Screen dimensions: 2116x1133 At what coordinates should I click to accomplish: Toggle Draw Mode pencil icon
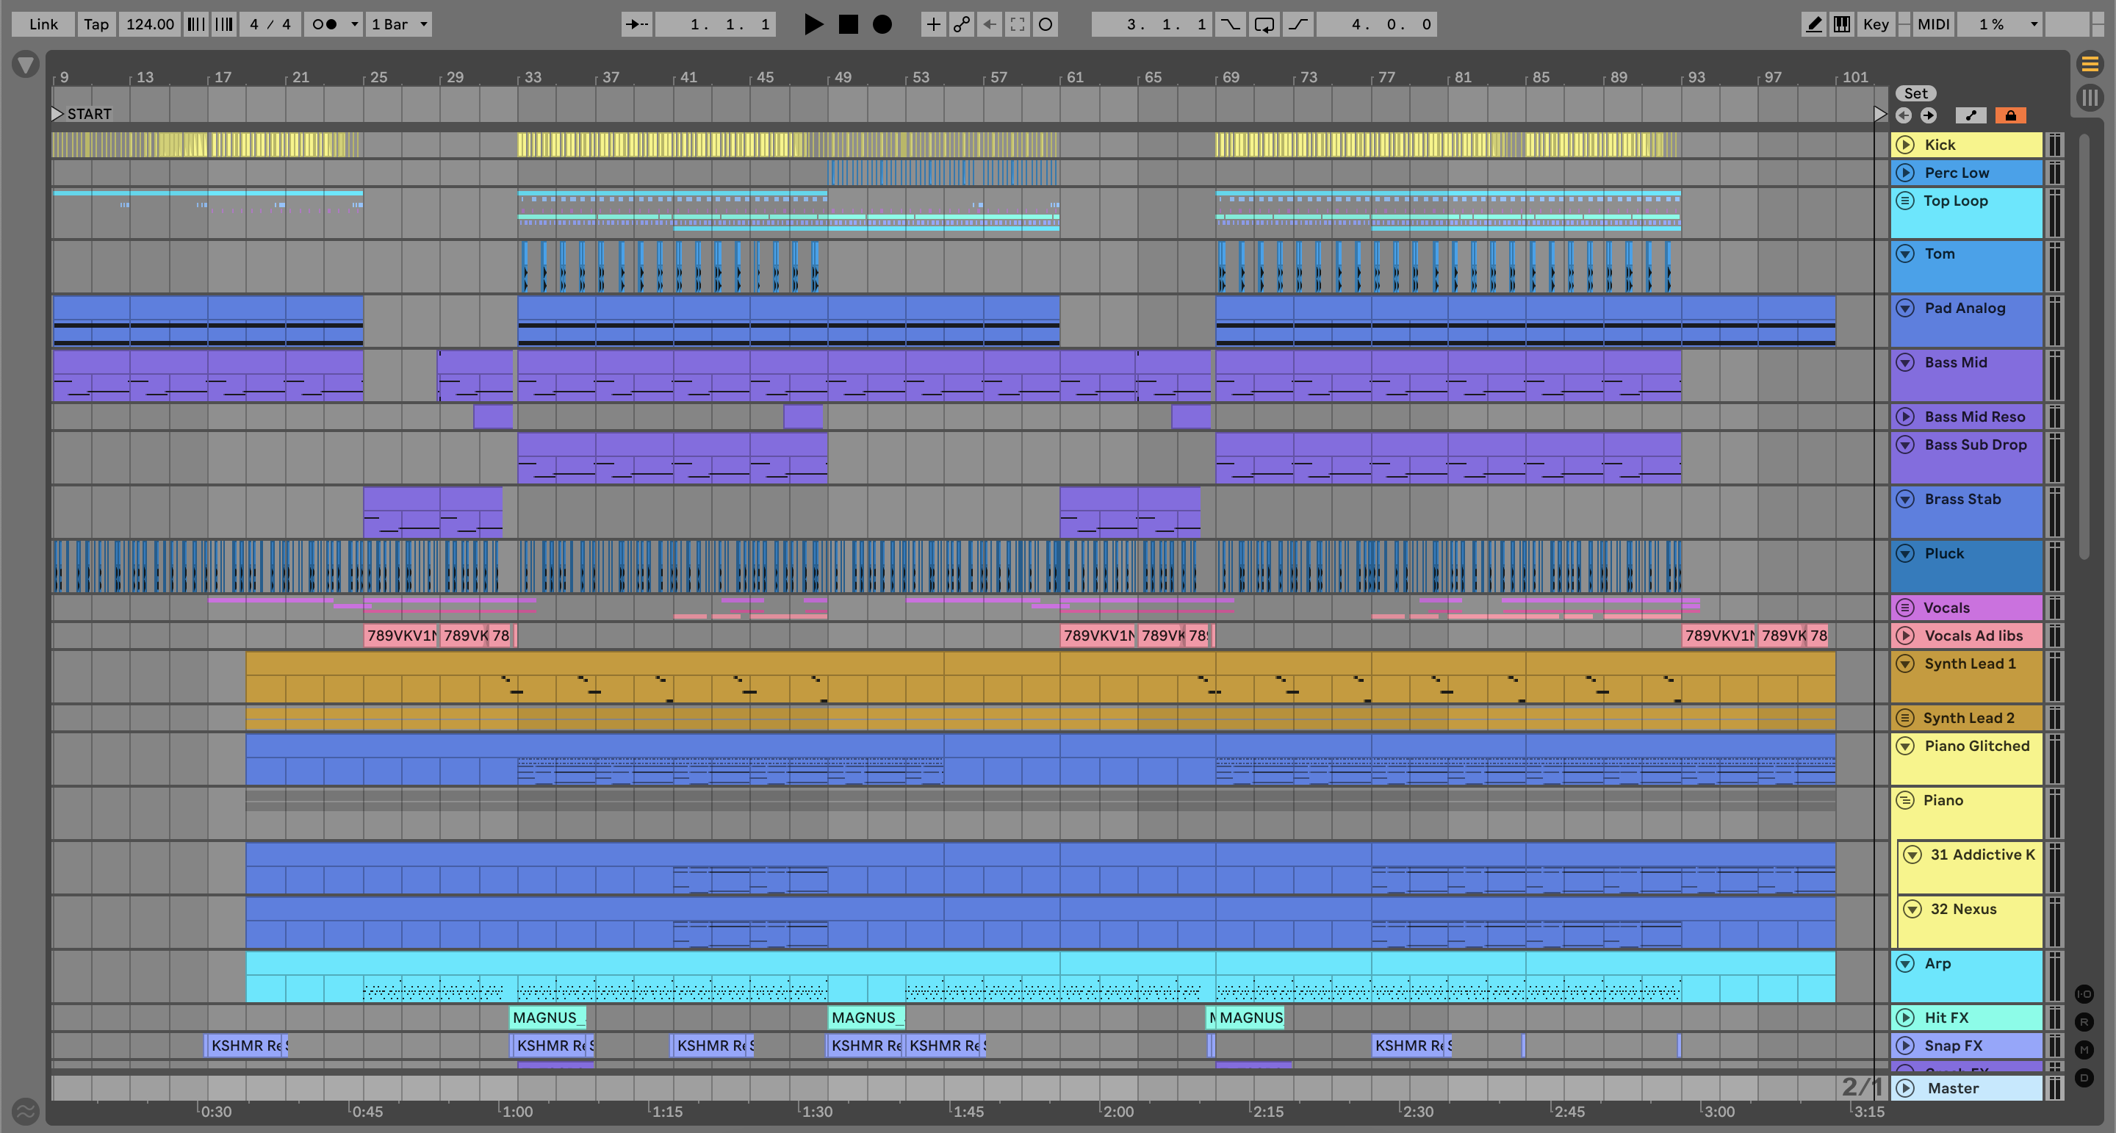(1814, 24)
